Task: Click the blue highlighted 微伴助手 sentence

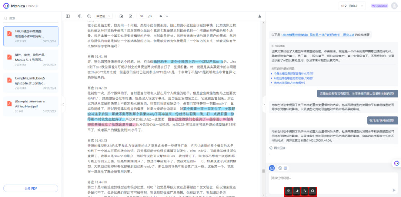Action: pyautogui.click(x=188, y=62)
